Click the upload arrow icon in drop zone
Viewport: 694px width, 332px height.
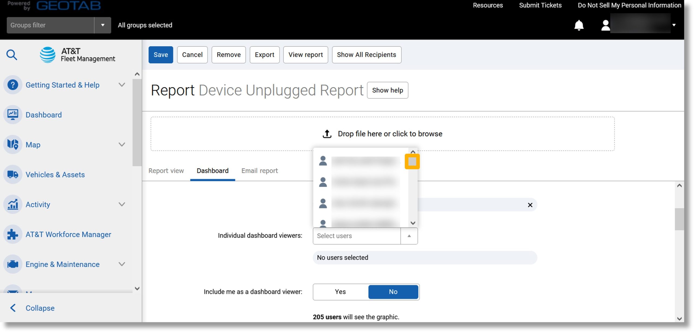click(x=327, y=134)
